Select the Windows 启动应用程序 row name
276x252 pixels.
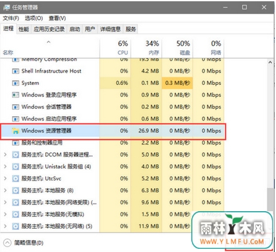click(49, 119)
